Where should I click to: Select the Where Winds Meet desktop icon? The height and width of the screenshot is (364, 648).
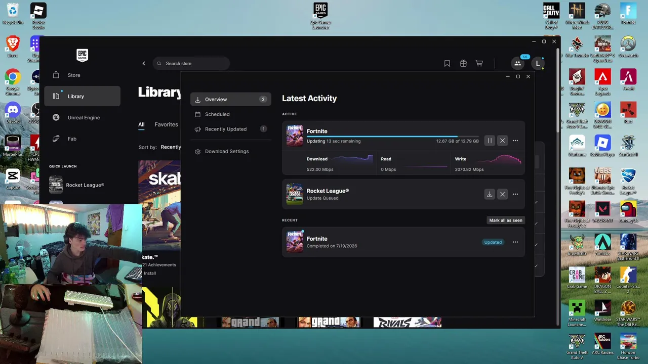click(577, 16)
